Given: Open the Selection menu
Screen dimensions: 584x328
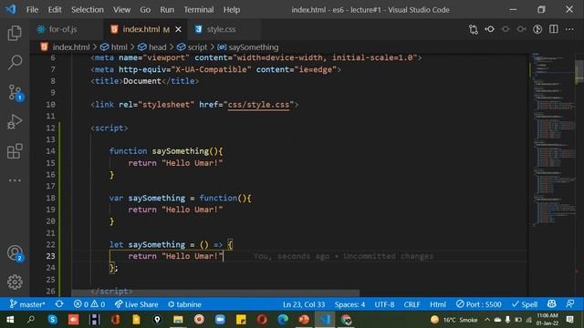Looking at the screenshot, I should tap(88, 10).
